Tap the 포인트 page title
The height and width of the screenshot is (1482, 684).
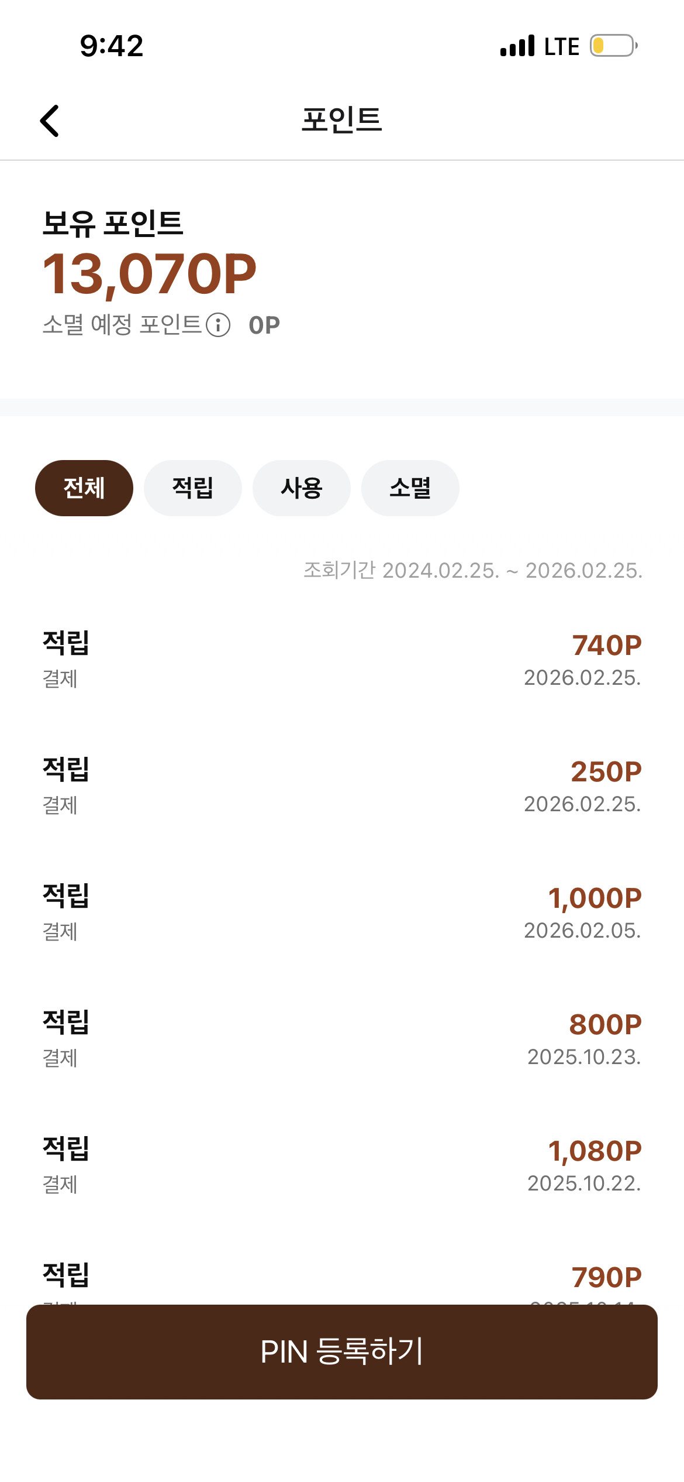(x=342, y=120)
